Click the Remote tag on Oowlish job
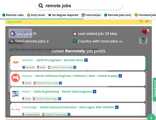Viewport: 156px width, 120px height. point(28,67)
